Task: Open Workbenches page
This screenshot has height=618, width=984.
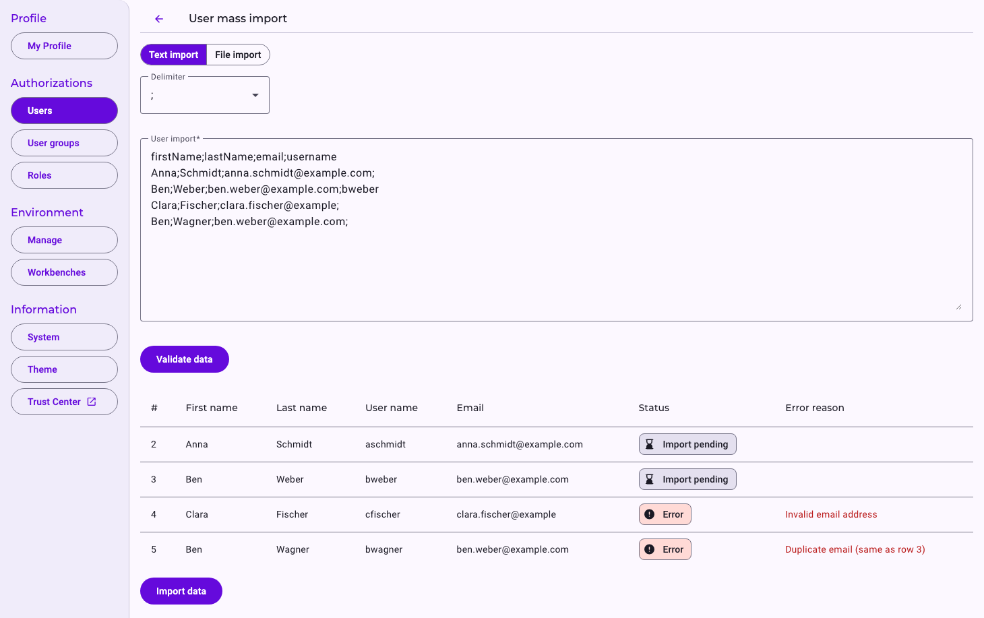Action: click(x=64, y=272)
